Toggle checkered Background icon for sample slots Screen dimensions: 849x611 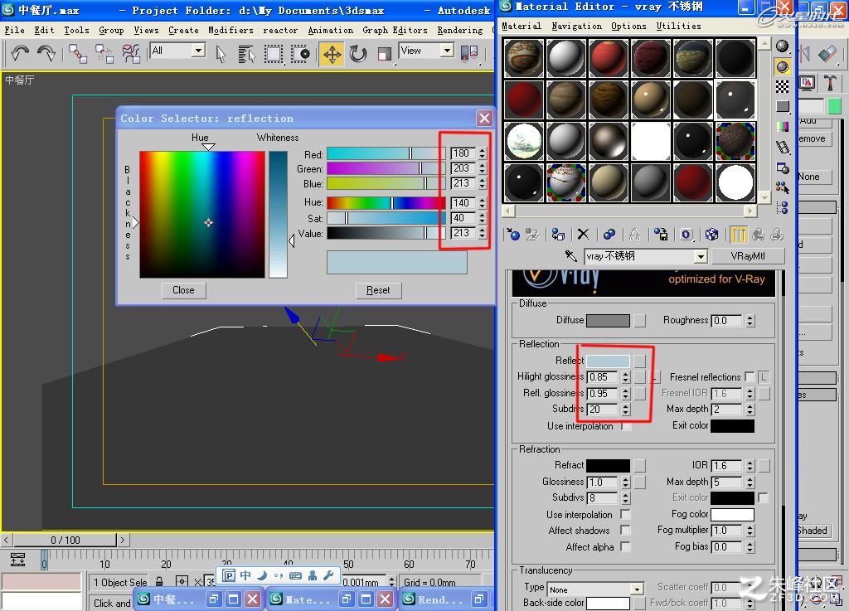click(x=782, y=86)
